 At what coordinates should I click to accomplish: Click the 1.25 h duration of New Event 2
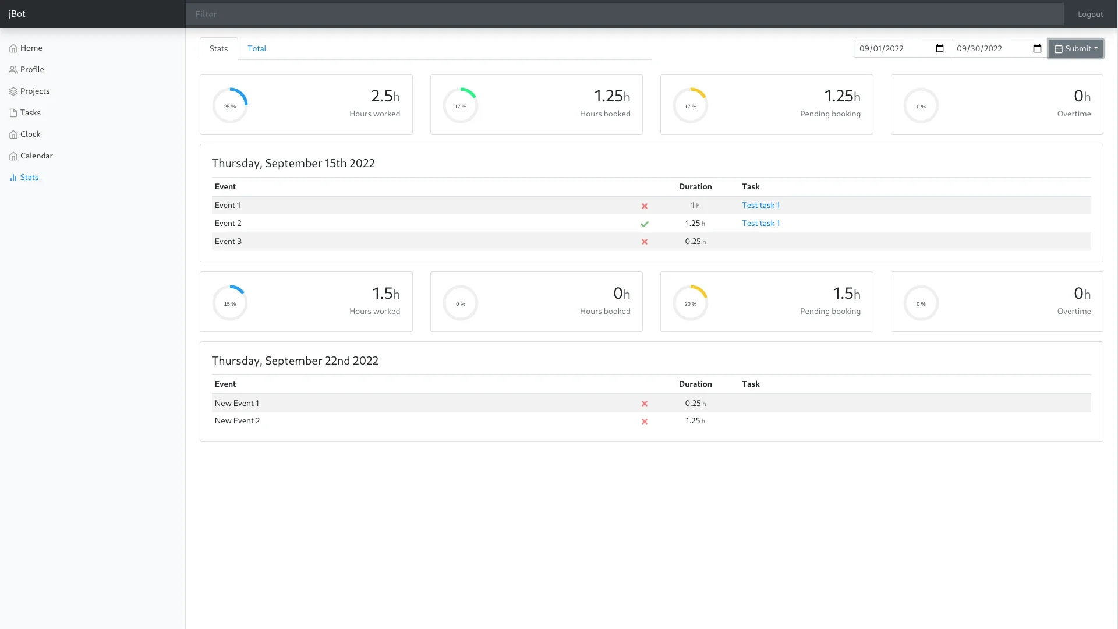(695, 420)
